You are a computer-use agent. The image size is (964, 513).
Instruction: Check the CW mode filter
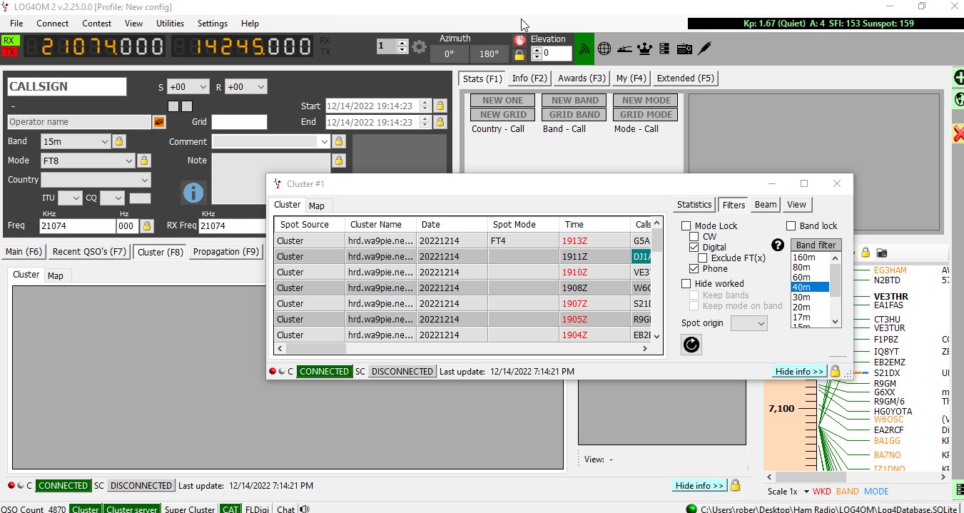click(x=694, y=237)
